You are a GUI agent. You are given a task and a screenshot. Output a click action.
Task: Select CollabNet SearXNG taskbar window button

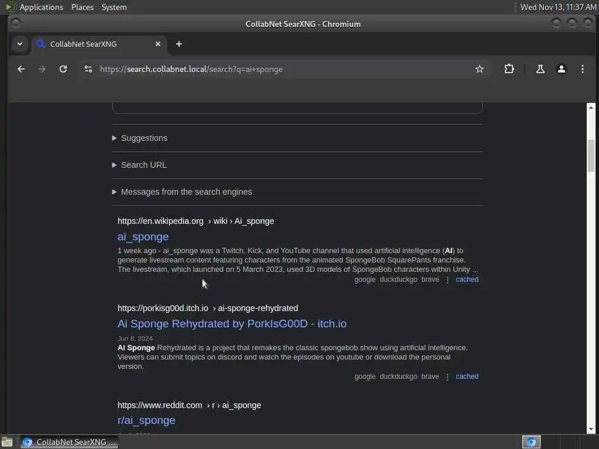tap(69, 442)
